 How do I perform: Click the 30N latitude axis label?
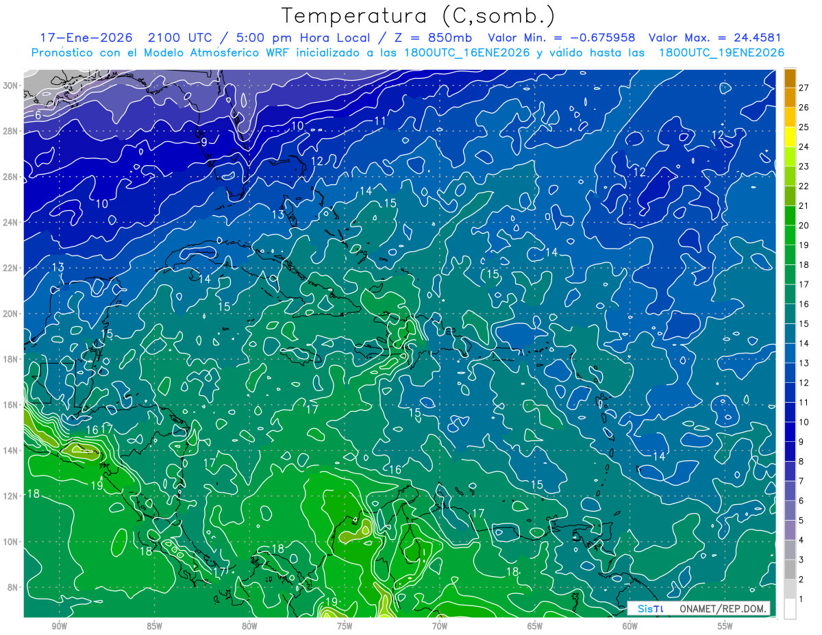pyautogui.click(x=12, y=86)
